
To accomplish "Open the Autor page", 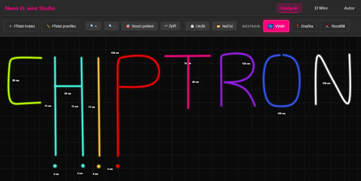I will coord(349,8).
